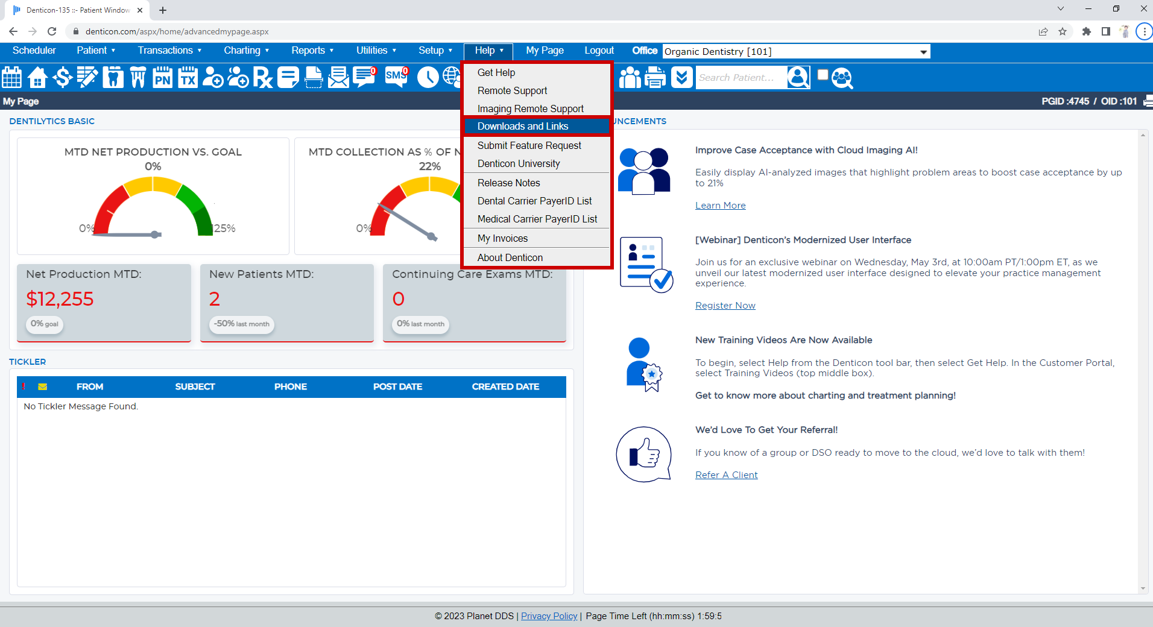This screenshot has width=1153, height=627.
Task: Click the announcements scrollbar down arrow
Action: [x=1143, y=588]
